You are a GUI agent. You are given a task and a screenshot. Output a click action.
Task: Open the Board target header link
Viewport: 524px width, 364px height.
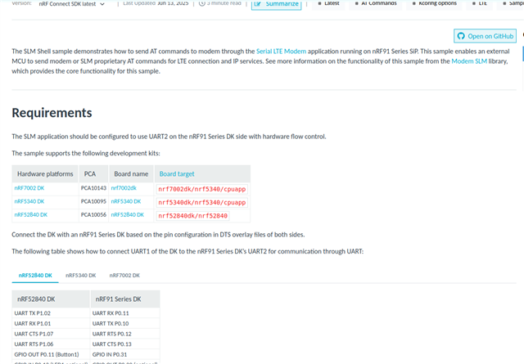177,174
